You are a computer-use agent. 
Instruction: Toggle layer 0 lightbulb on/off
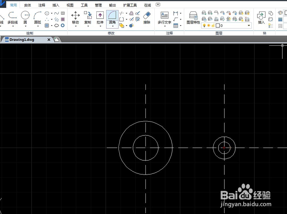pyautogui.click(x=204, y=26)
